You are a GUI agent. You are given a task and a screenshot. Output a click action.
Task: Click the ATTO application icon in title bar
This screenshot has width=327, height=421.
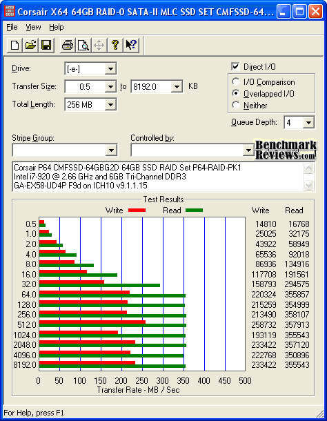10,11
